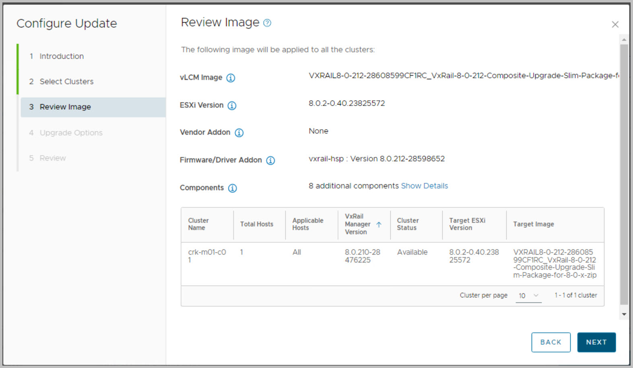Open the Cluster per page dropdown
Image resolution: width=633 pixels, height=368 pixels.
coord(528,296)
